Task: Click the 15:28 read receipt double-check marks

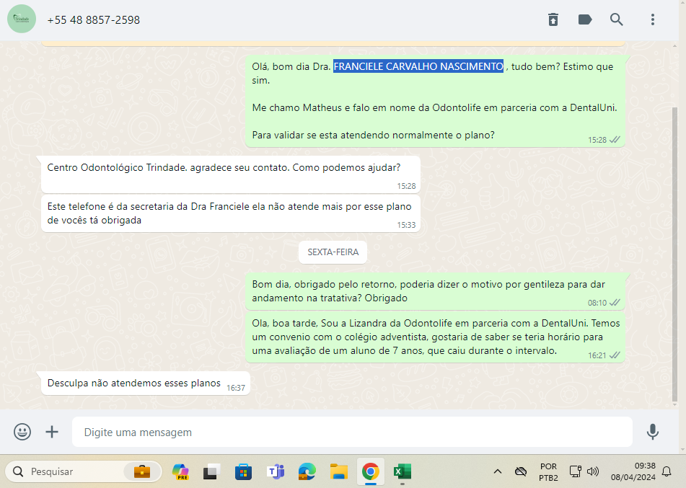Action: pyautogui.click(x=615, y=140)
